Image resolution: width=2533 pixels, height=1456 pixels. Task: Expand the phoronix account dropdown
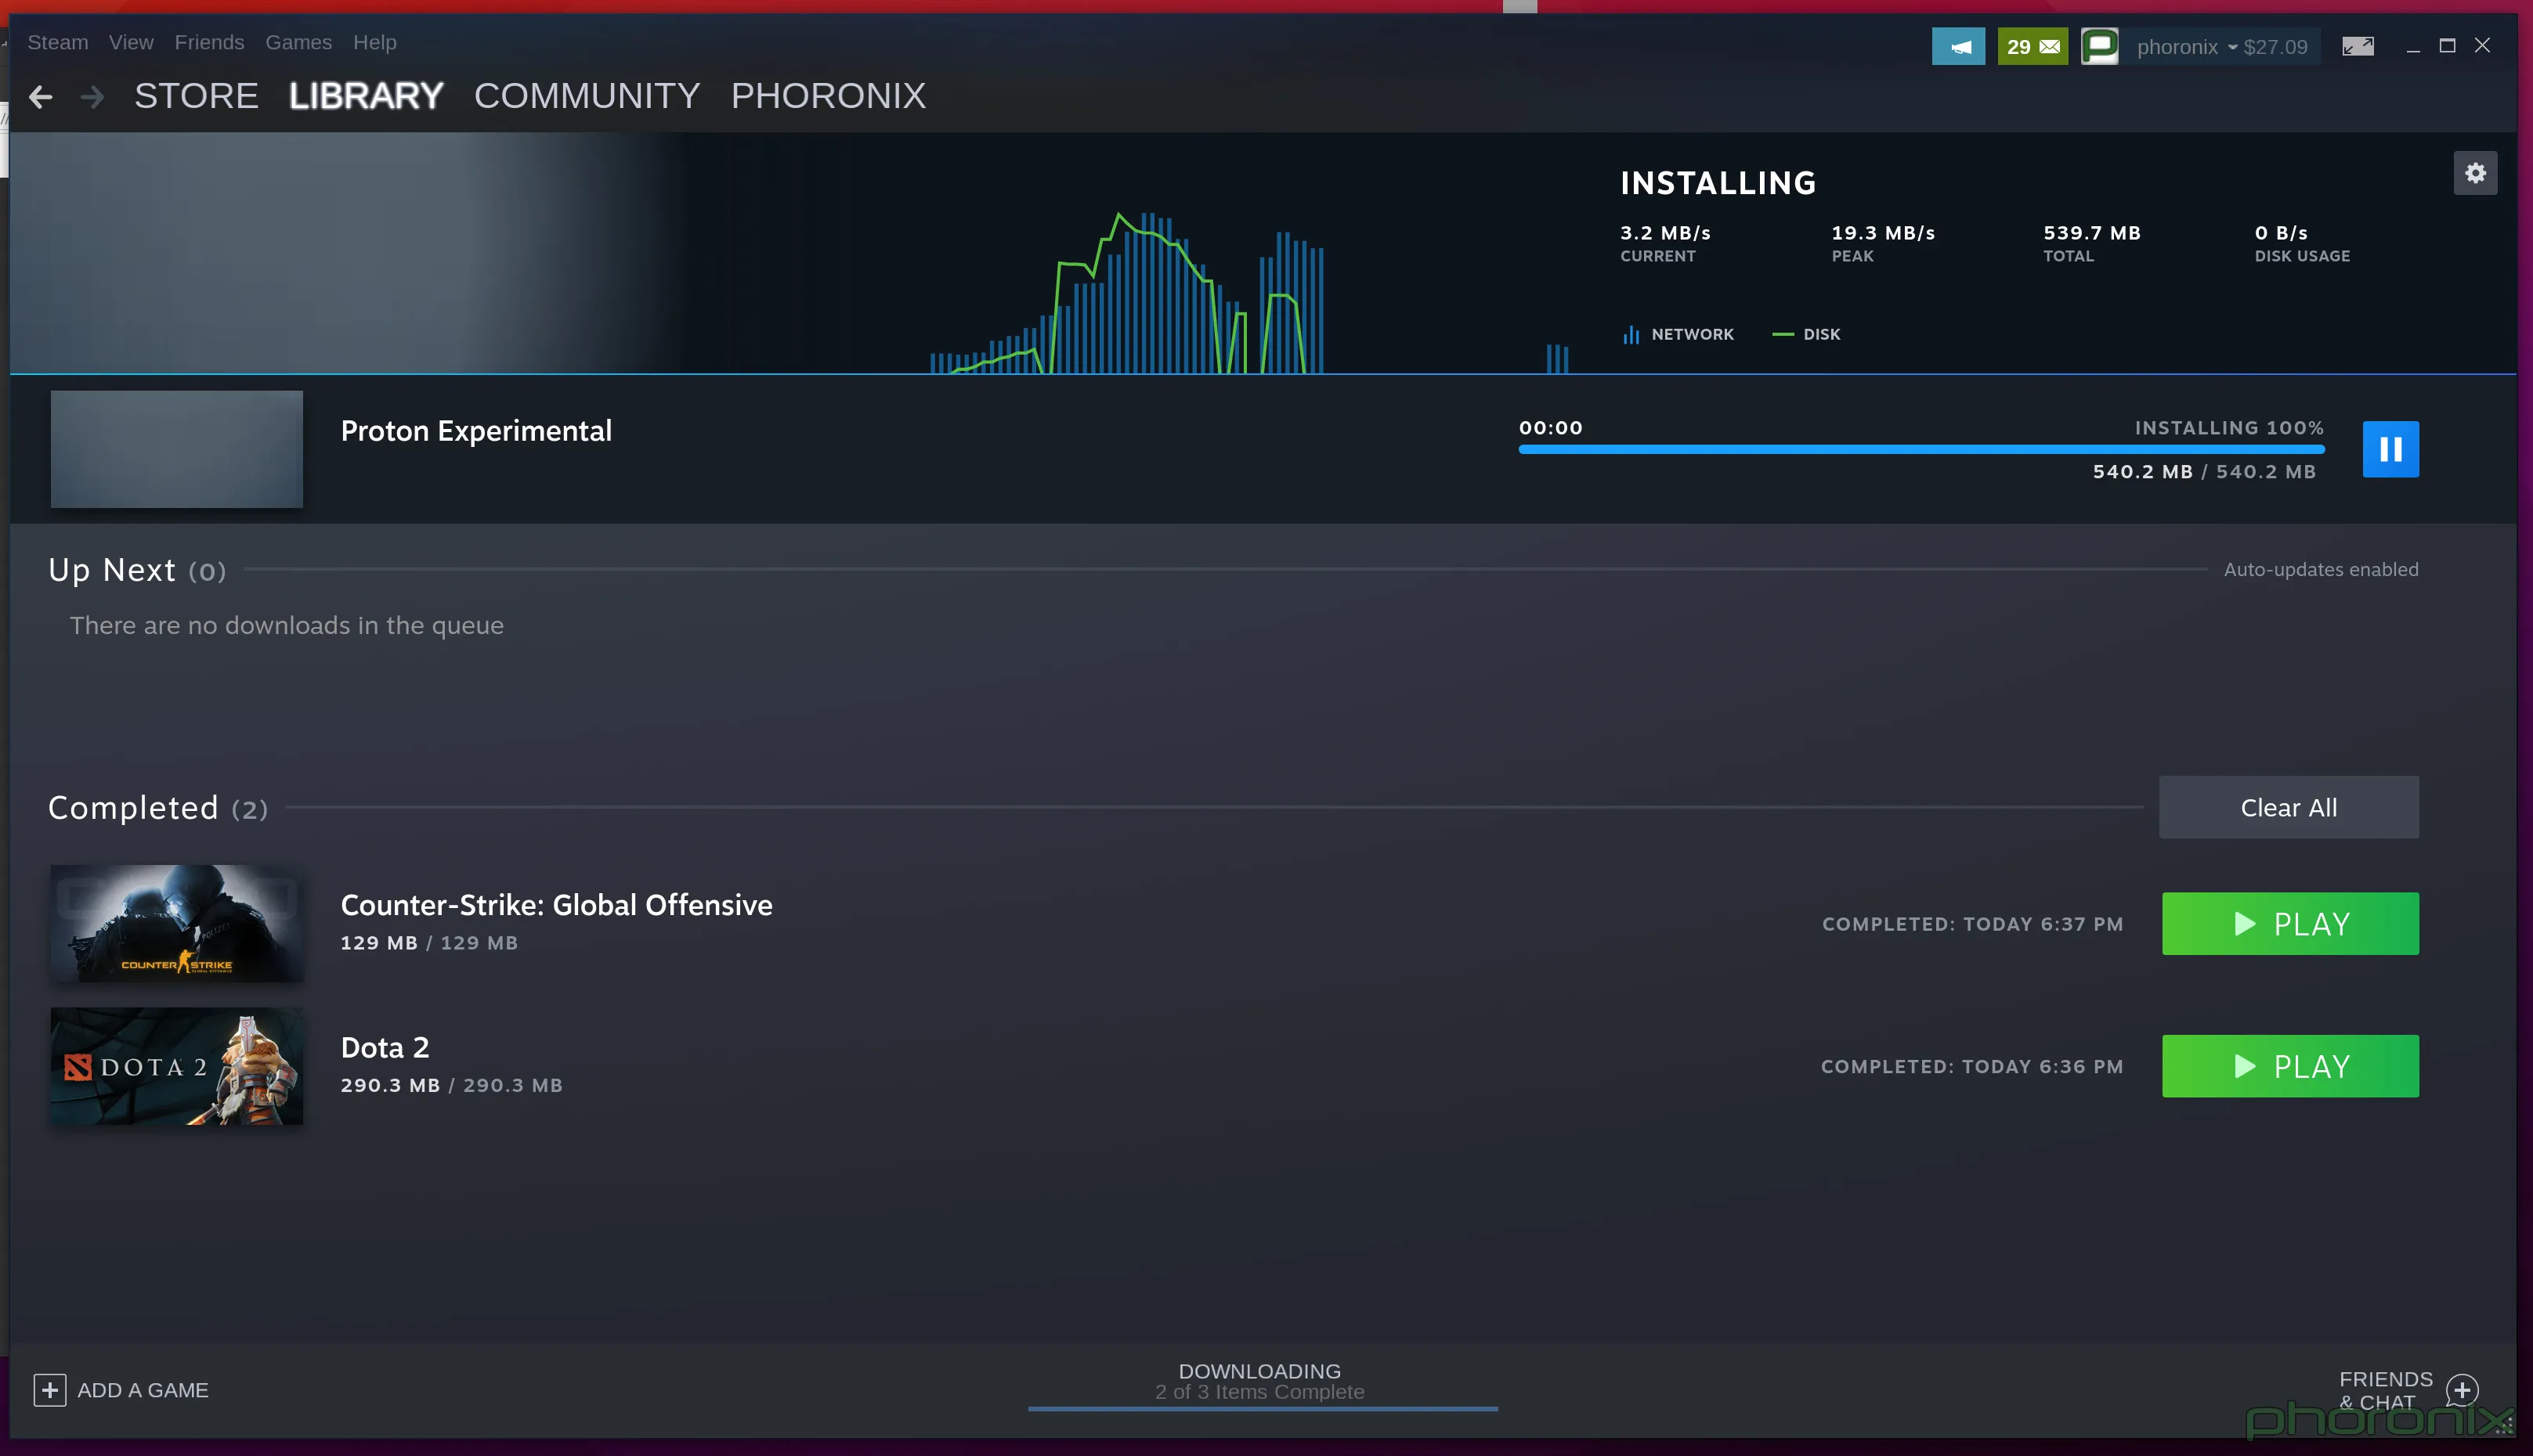coord(2187,47)
